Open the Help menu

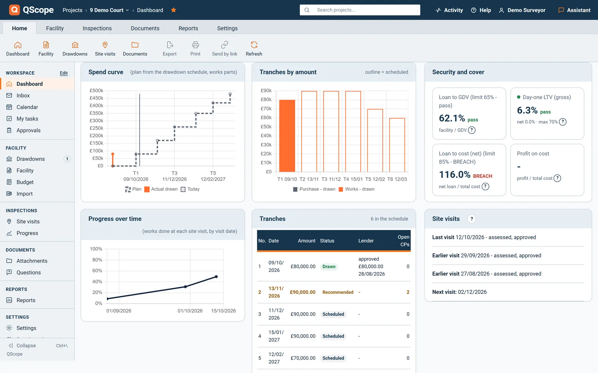tap(481, 10)
